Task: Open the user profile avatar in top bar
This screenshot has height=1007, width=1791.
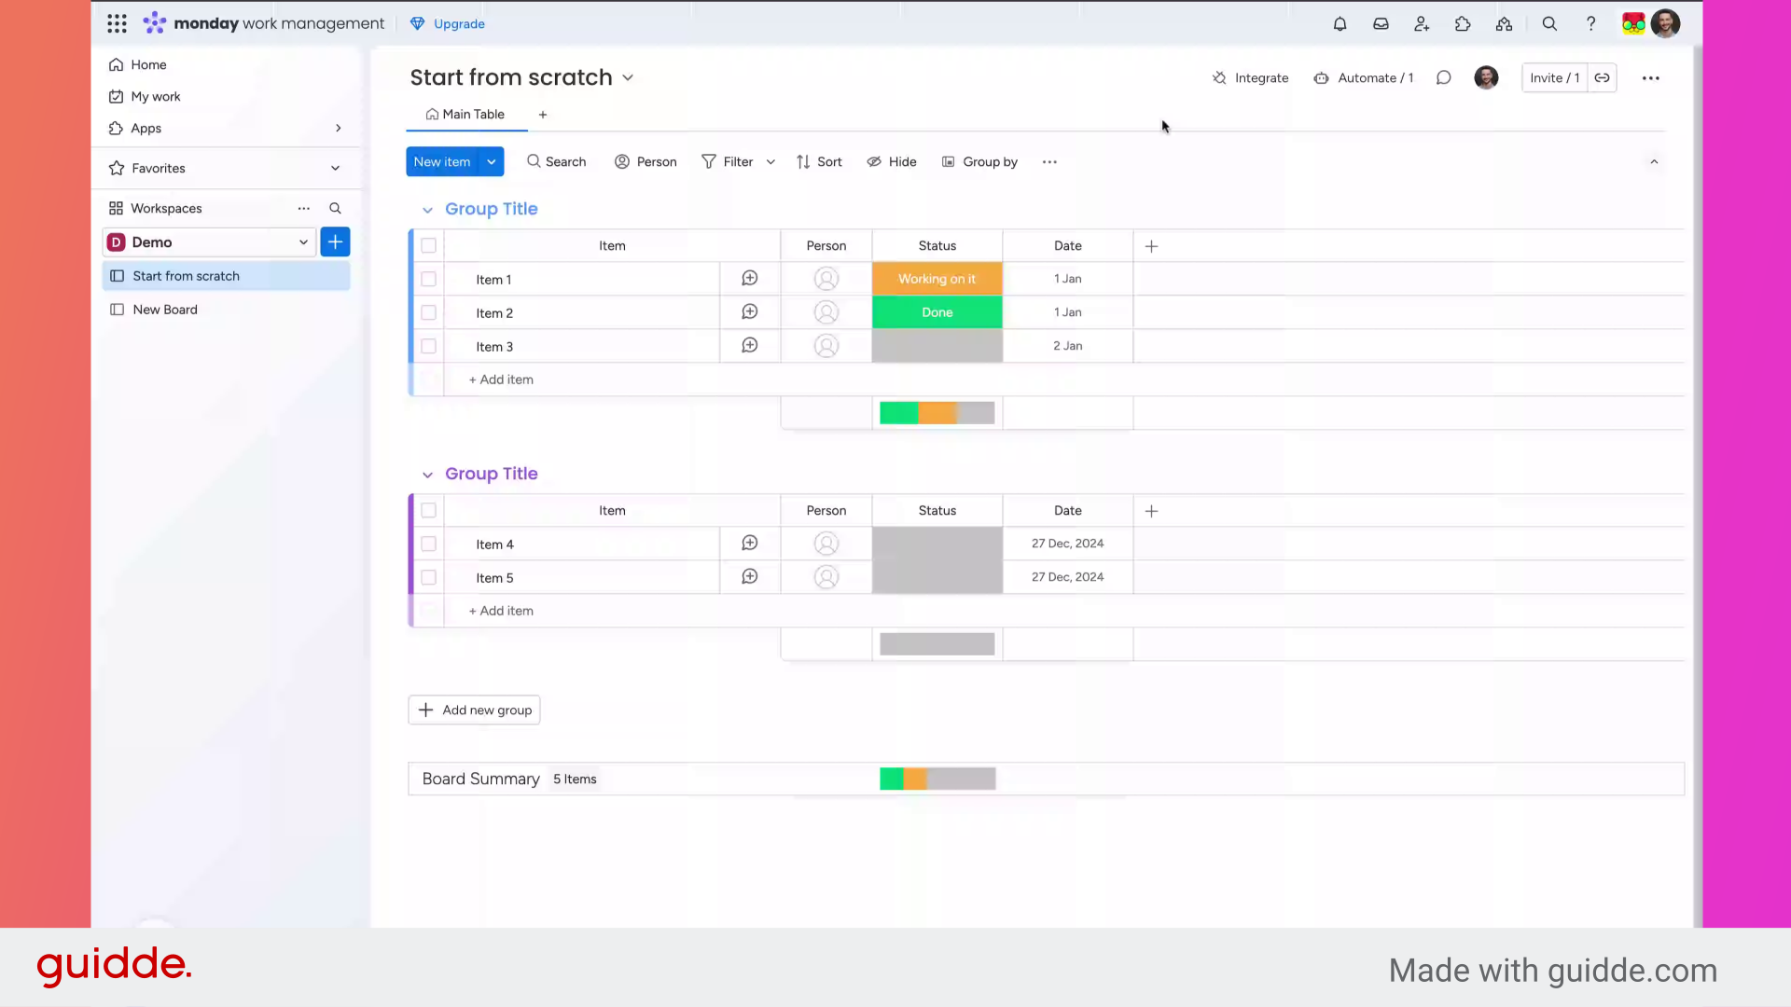Action: click(1665, 24)
